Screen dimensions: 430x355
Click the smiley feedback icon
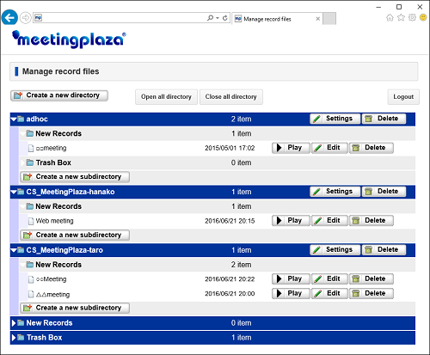pos(423,18)
